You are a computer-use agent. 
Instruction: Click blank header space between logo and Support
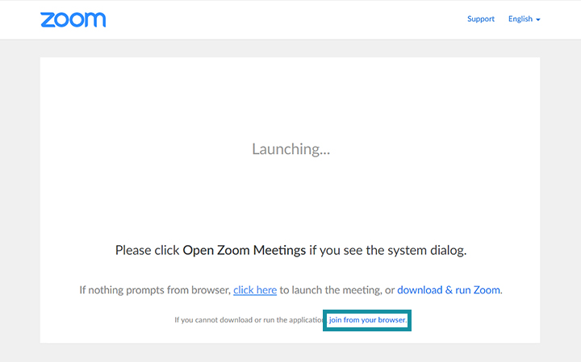coord(286,19)
